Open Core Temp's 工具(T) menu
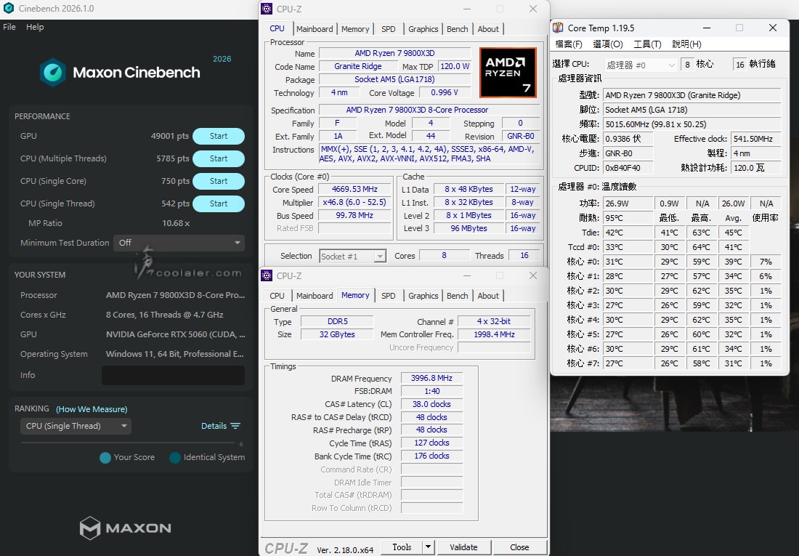 647,44
